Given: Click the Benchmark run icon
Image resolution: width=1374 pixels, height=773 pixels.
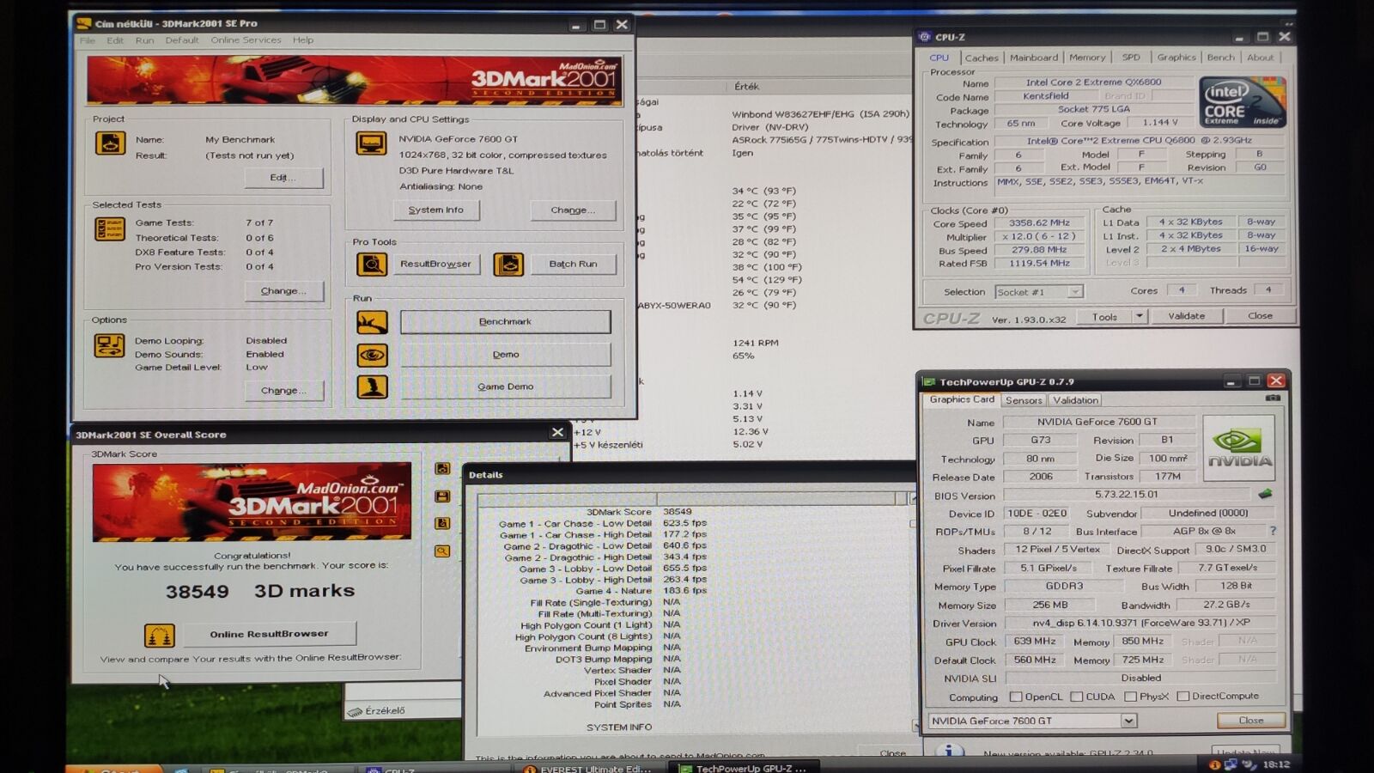Looking at the screenshot, I should 372,322.
